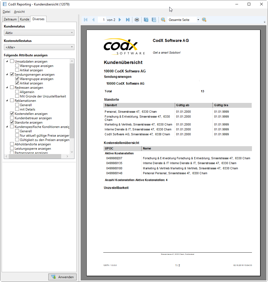
Task: Uncheck Artikel anzeigen under Sendungsmengen
Action: [x=17, y=83]
